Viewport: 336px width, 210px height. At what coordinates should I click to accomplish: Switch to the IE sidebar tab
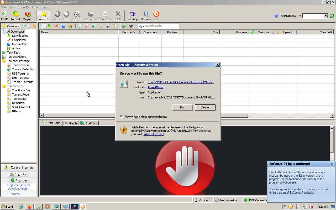click(x=26, y=26)
